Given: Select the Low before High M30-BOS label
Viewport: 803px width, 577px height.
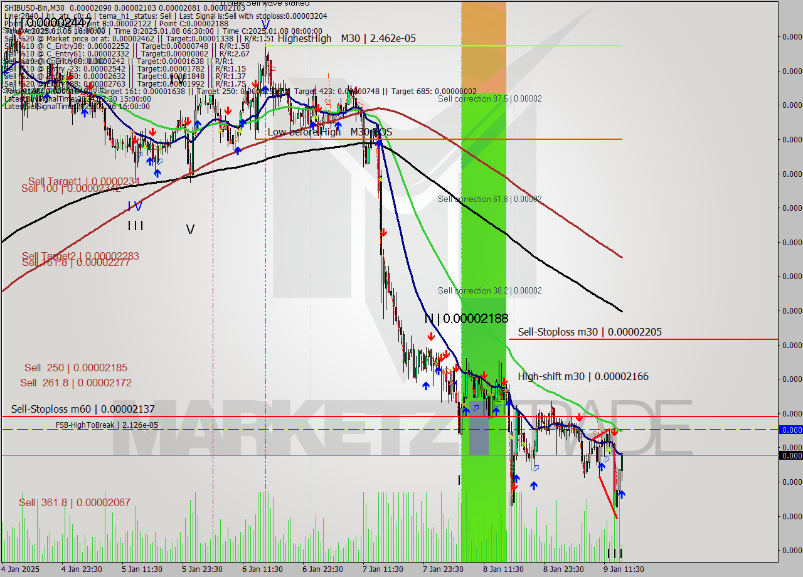Looking at the screenshot, I should tap(329, 132).
